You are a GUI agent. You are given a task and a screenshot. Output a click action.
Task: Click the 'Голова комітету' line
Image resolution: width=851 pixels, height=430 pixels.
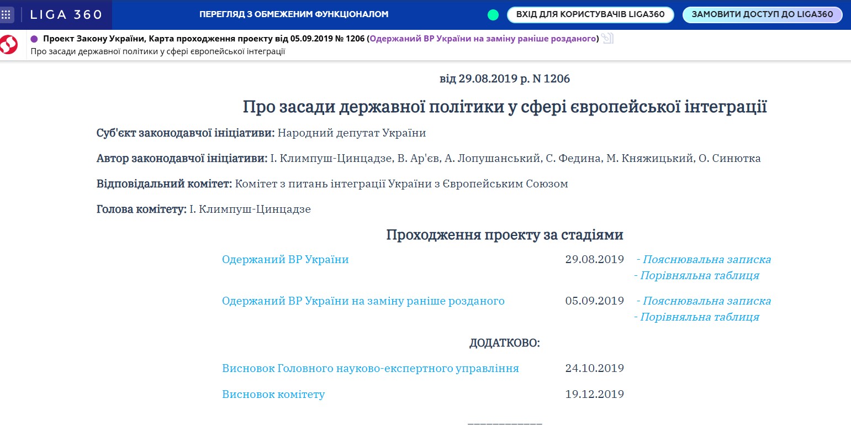point(204,209)
